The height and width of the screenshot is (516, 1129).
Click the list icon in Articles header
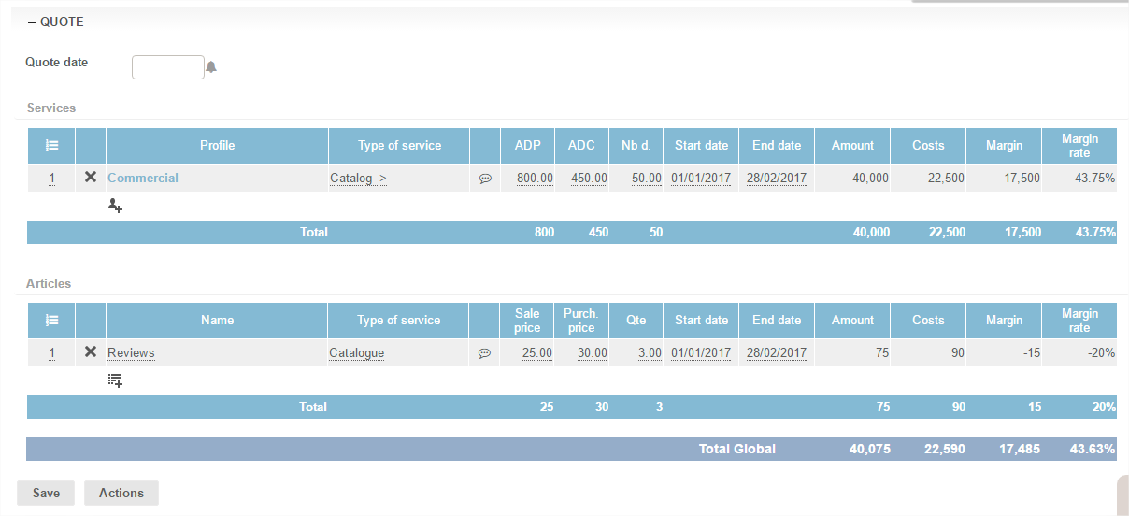point(52,321)
